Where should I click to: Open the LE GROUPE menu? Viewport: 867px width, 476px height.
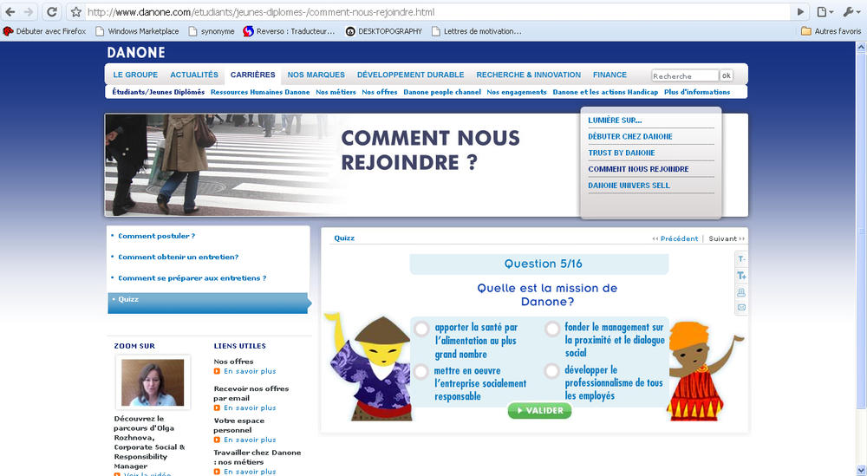coord(135,75)
